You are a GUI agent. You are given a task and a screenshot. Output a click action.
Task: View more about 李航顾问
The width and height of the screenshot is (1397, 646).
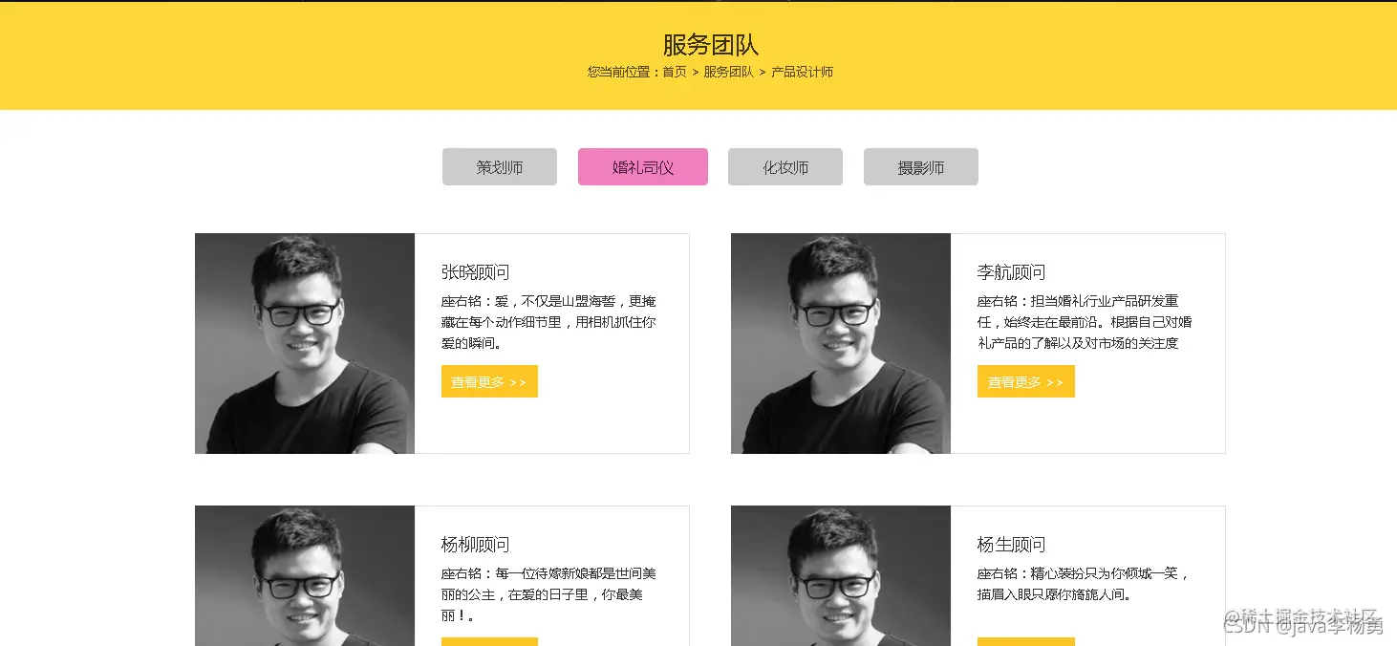pos(1026,381)
